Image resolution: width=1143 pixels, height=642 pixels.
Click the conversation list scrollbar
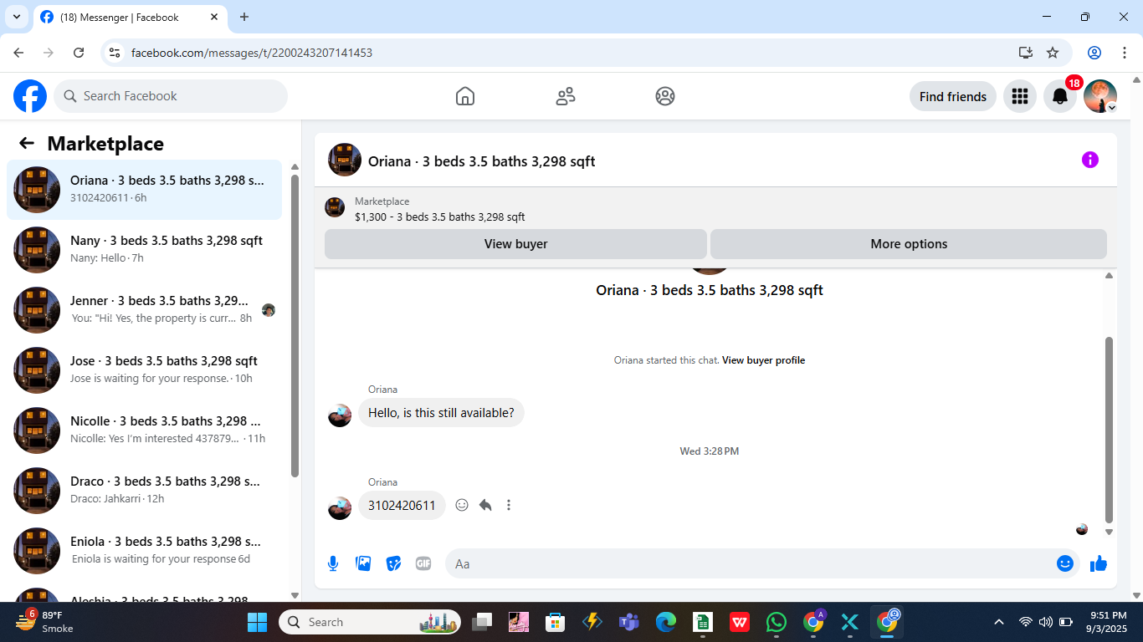pos(295,326)
